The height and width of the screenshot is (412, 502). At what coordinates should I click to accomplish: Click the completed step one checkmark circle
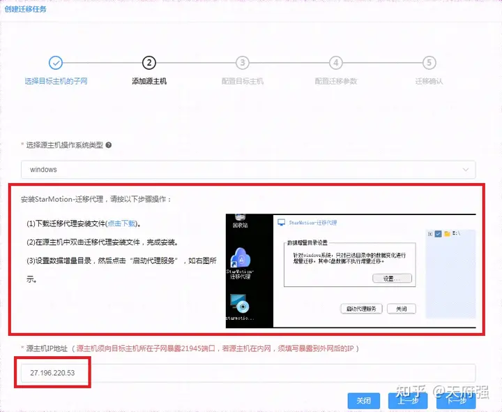click(x=56, y=63)
